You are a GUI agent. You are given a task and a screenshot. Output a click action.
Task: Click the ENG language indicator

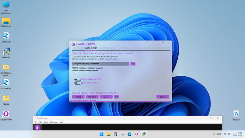tap(219, 134)
